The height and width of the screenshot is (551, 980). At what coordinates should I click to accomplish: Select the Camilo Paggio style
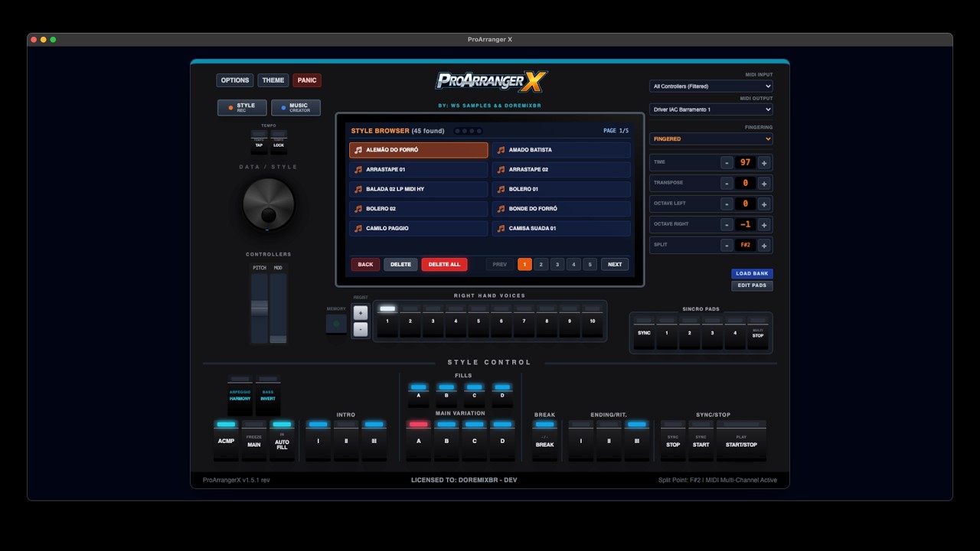419,228
